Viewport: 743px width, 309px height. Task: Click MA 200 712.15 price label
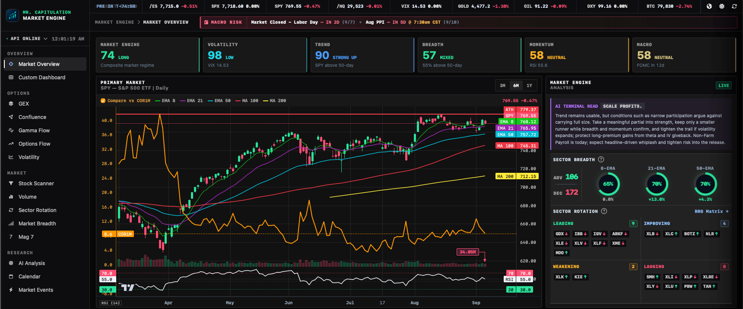coord(517,176)
